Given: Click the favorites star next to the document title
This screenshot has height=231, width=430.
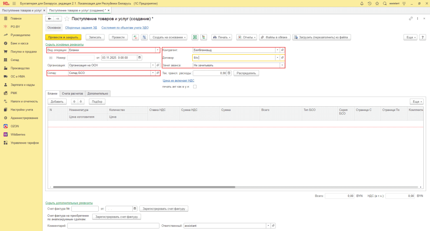Looking at the screenshot, I should pyautogui.click(x=67, y=19).
